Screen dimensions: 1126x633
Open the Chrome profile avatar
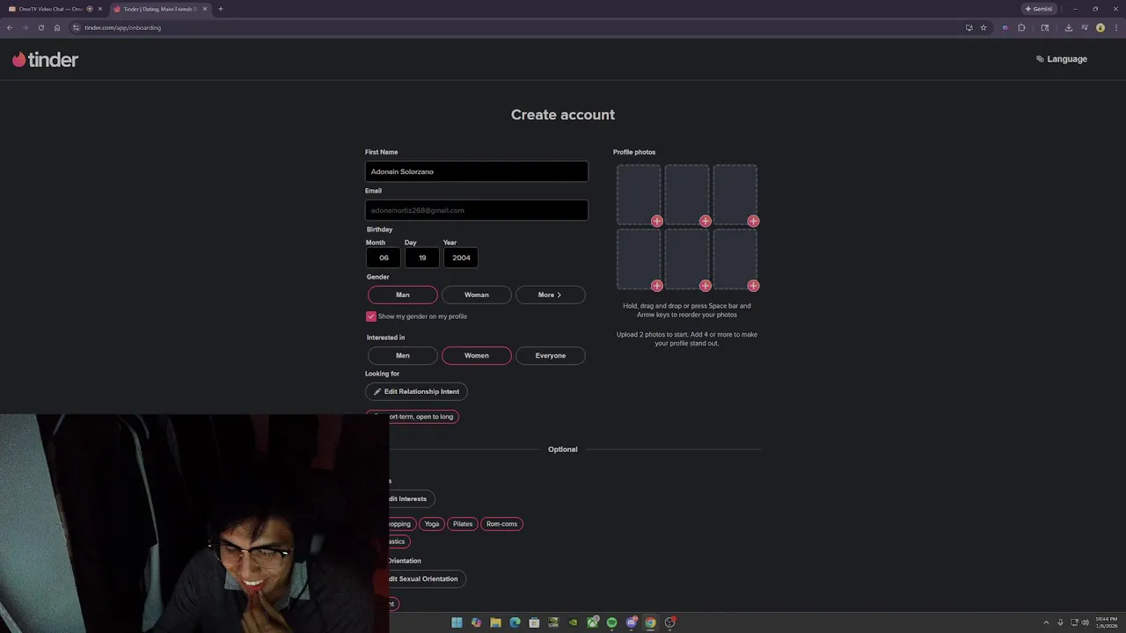point(1100,27)
